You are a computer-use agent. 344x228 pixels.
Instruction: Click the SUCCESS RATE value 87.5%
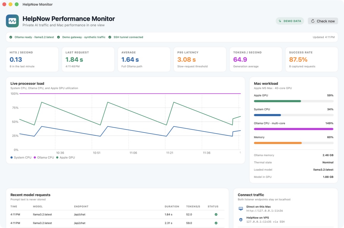(x=298, y=60)
